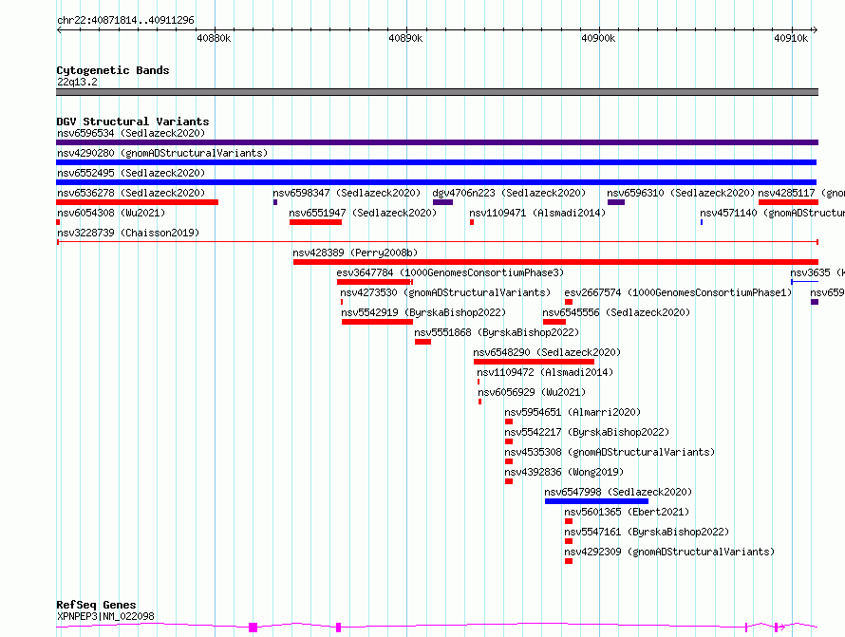
Task: Open the nsv1109472 (Alsmadi2014) variant label
Action: click(x=545, y=372)
